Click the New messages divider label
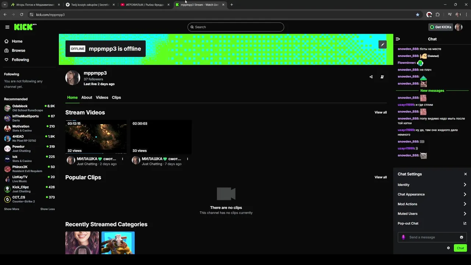The image size is (471, 265). [x=432, y=91]
